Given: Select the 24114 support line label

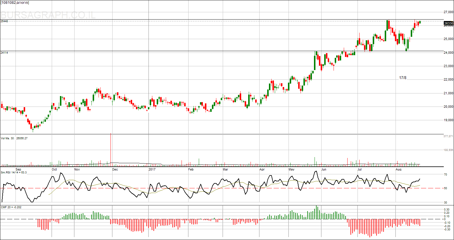Looking at the screenshot, I should (x=4, y=53).
